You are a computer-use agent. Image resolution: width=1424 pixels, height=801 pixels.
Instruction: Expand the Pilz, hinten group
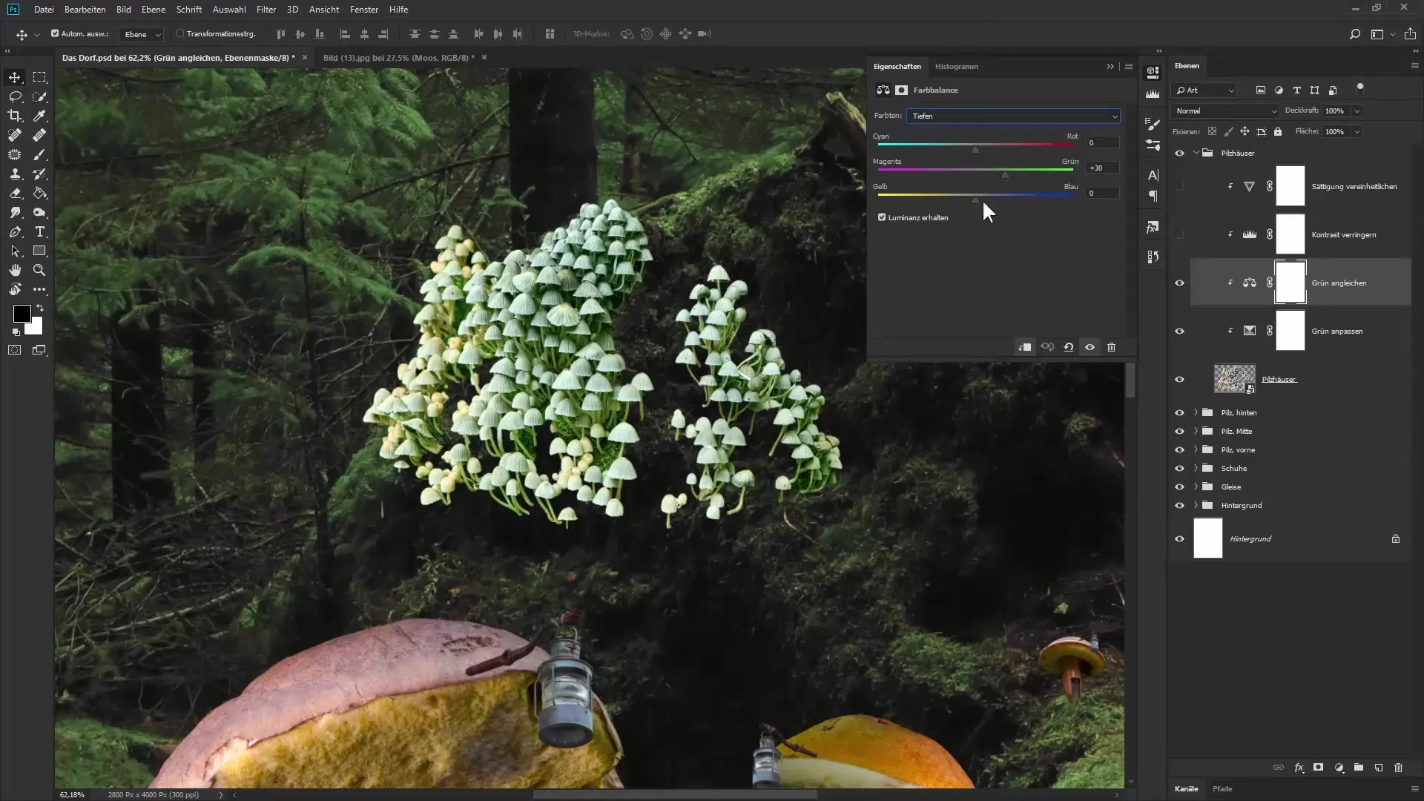(1196, 413)
